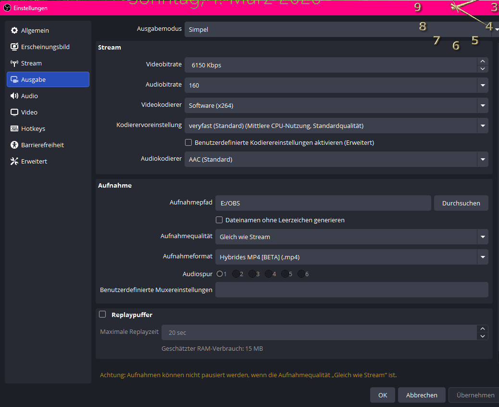Click the Erscheinungsbild icon in sidebar
The height and width of the screenshot is (407, 499).
pyautogui.click(x=14, y=47)
